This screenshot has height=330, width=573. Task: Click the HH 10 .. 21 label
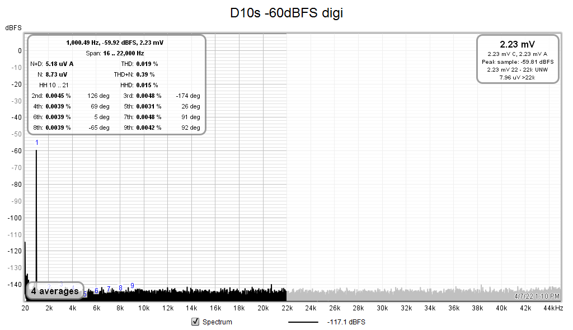point(54,85)
